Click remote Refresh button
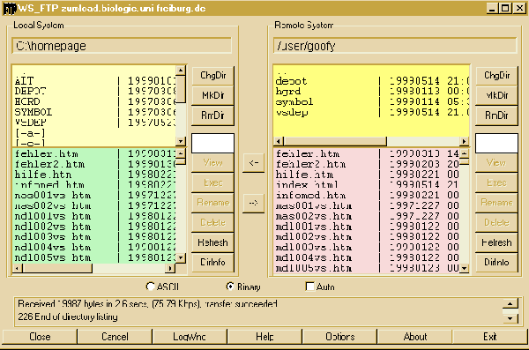Image resolution: width=529 pixels, height=350 pixels. [x=496, y=242]
